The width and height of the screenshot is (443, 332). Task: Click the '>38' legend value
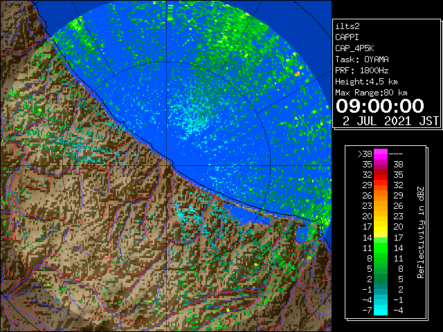click(x=365, y=154)
